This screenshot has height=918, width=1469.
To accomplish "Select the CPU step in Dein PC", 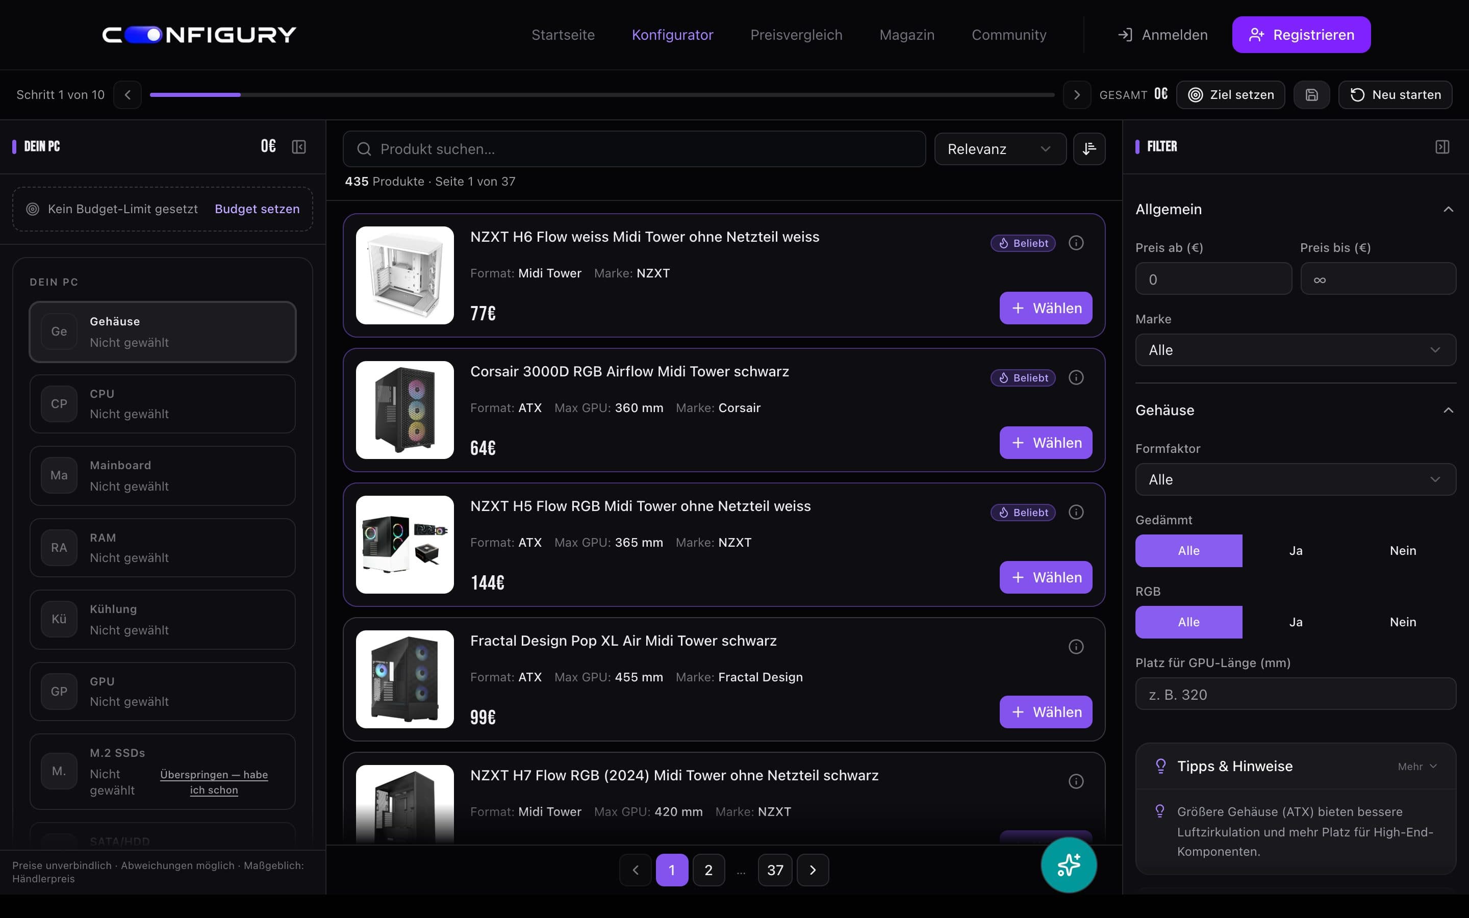I will (163, 404).
